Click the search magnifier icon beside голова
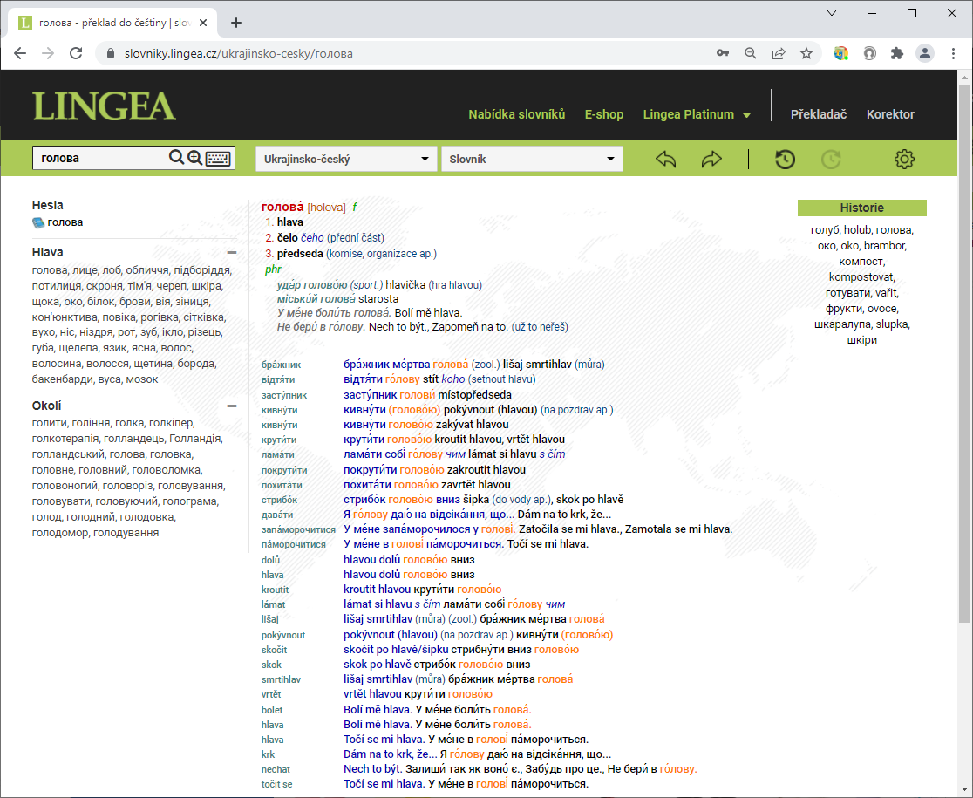 [176, 158]
